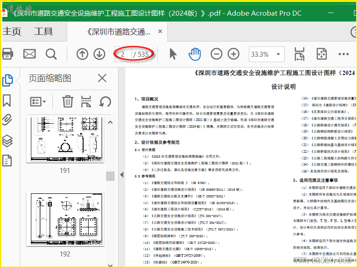This screenshot has width=358, height=268.
Task: Send file by email envelope icon
Action: click(x=30, y=54)
